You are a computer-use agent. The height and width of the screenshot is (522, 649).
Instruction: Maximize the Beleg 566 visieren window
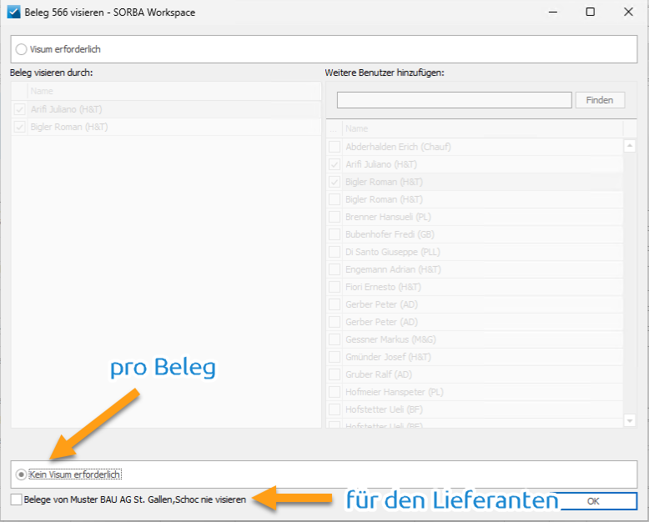(x=591, y=12)
